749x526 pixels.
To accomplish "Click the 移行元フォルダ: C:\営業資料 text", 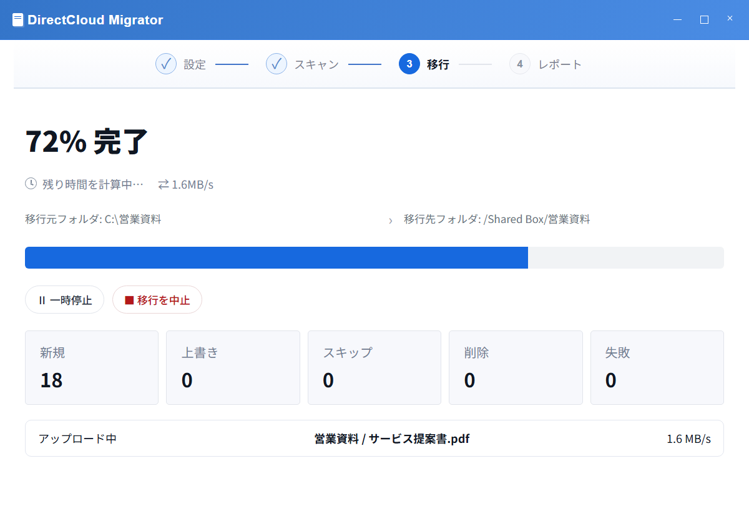I will [x=93, y=219].
